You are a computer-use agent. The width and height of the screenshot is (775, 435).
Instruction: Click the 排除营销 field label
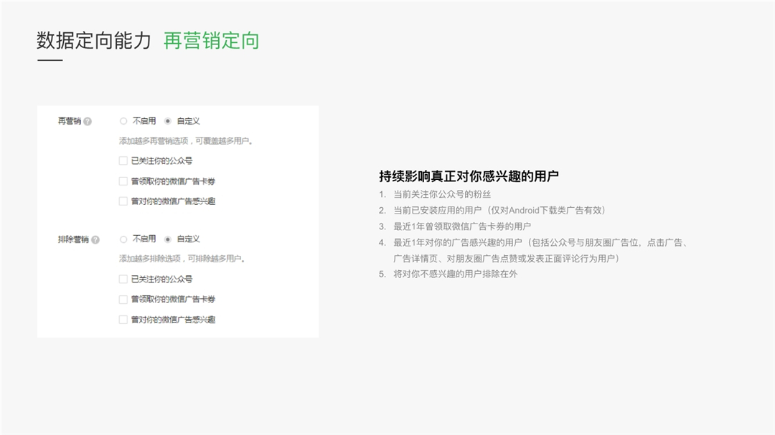[73, 239]
